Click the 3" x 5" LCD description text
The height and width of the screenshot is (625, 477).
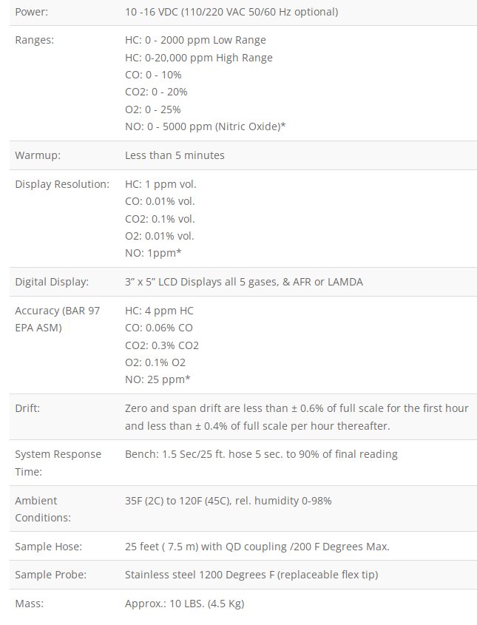244,282
